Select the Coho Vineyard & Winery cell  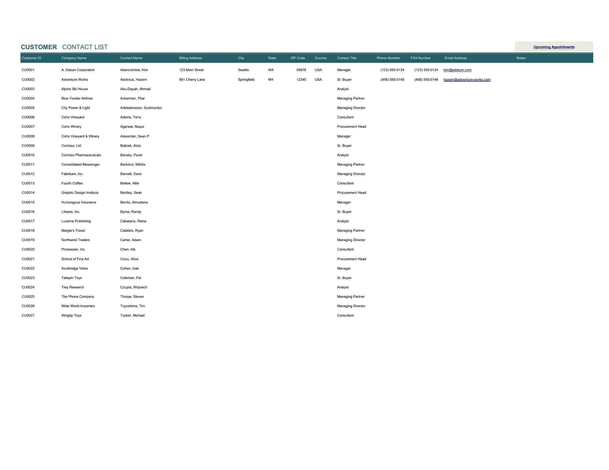coord(80,136)
